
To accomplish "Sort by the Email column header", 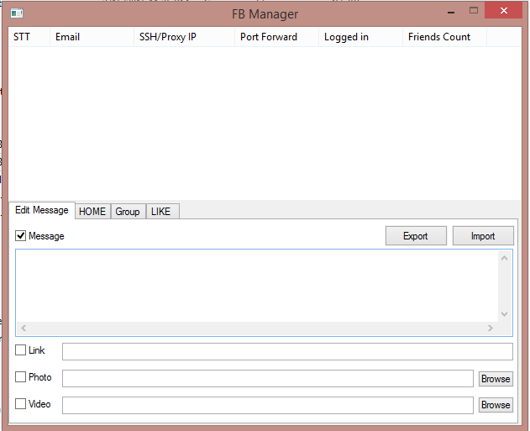I will tap(92, 36).
